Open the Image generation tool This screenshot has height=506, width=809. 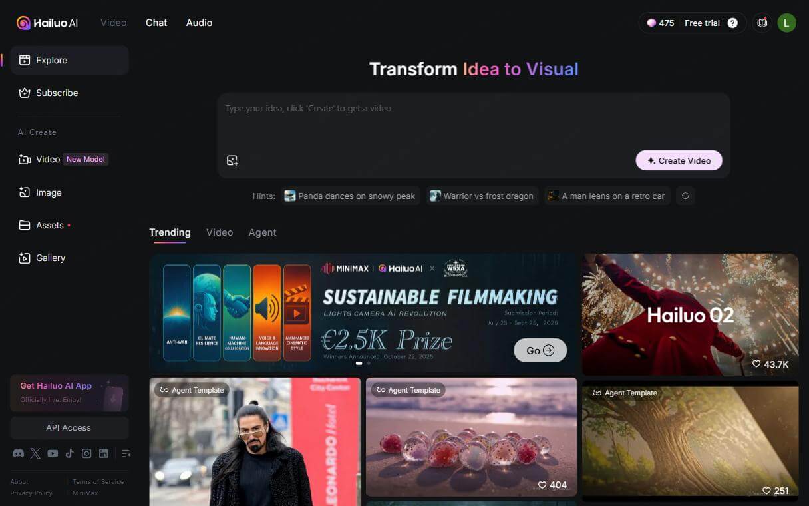(49, 192)
